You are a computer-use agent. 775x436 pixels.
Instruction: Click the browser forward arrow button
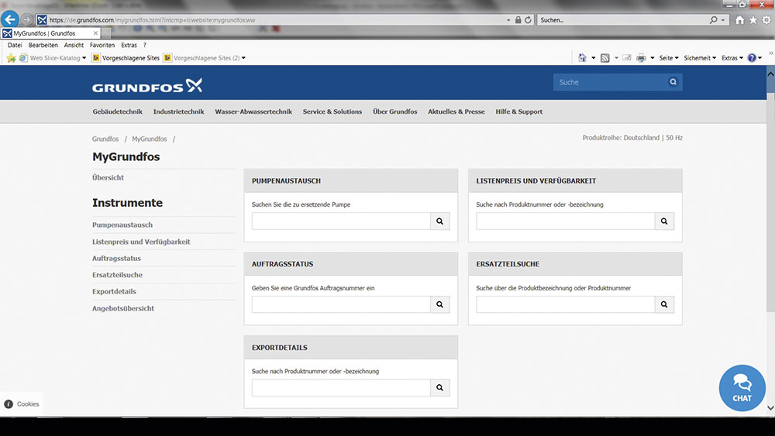(x=26, y=20)
